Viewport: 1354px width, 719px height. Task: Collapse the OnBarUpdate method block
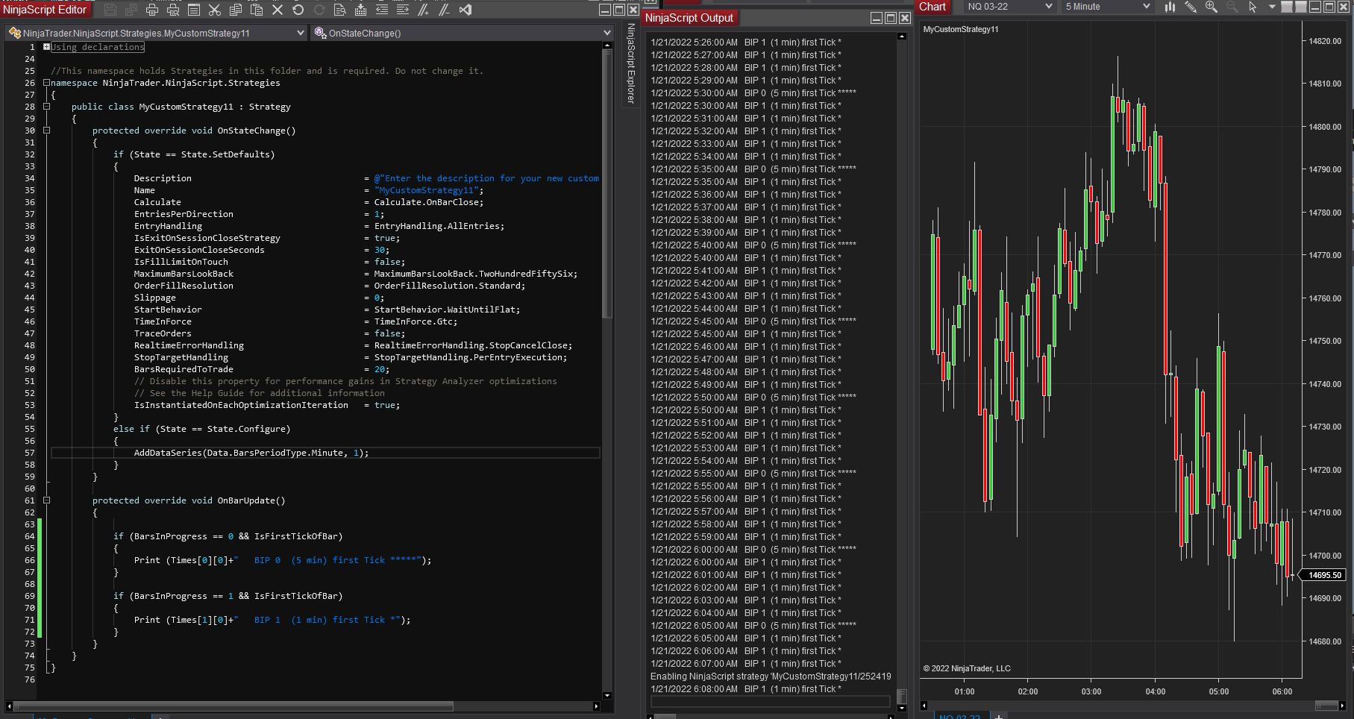point(46,500)
